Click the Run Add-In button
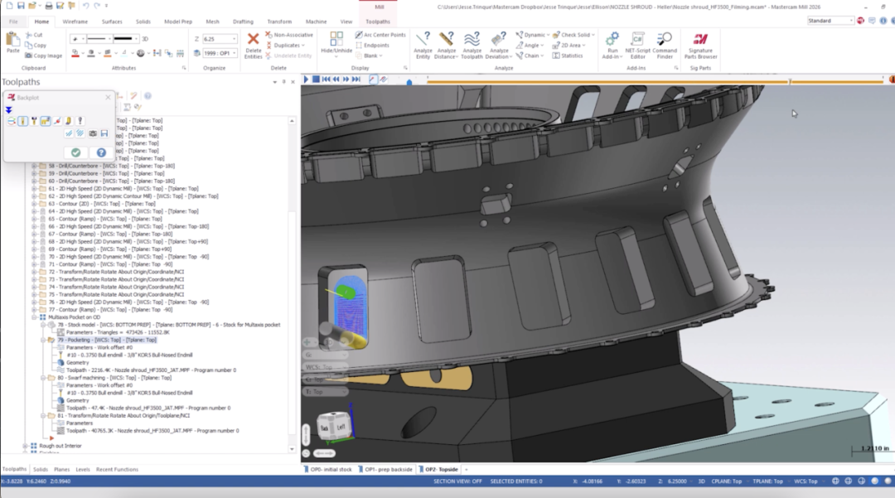Screen dimensions: 895x498 (612, 45)
